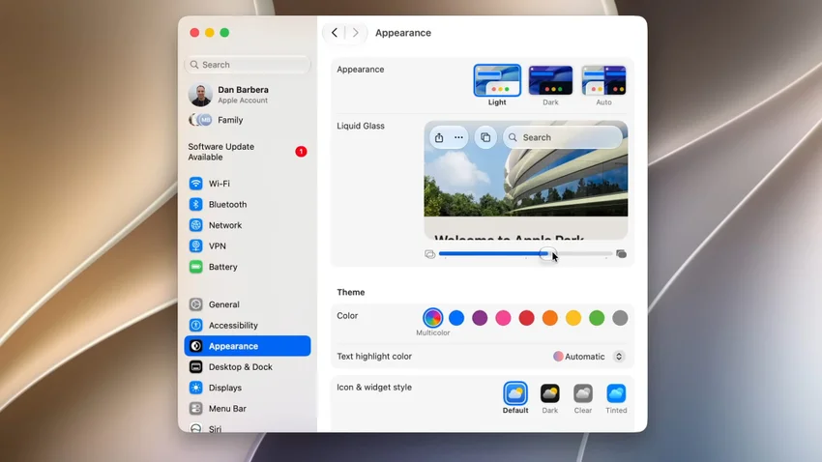Screen dimensions: 822x462
Task: Click the yellow minimize window button
Action: tap(210, 33)
